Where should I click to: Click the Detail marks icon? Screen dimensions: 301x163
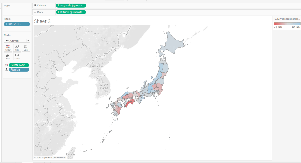tap(8, 56)
